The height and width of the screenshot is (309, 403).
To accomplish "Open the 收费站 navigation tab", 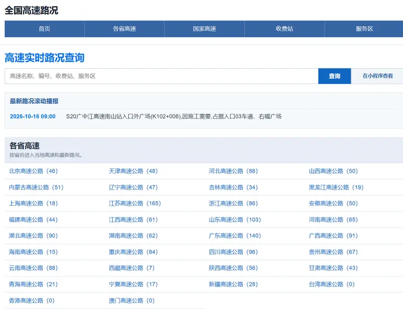I will pyautogui.click(x=285, y=29).
